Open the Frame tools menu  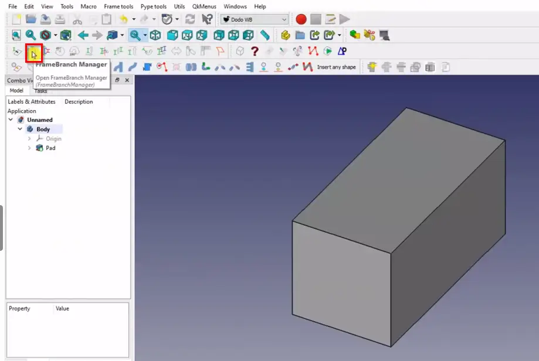coord(118,6)
